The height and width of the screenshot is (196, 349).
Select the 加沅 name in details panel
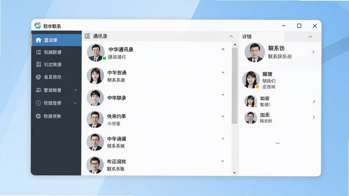pyautogui.click(x=265, y=115)
